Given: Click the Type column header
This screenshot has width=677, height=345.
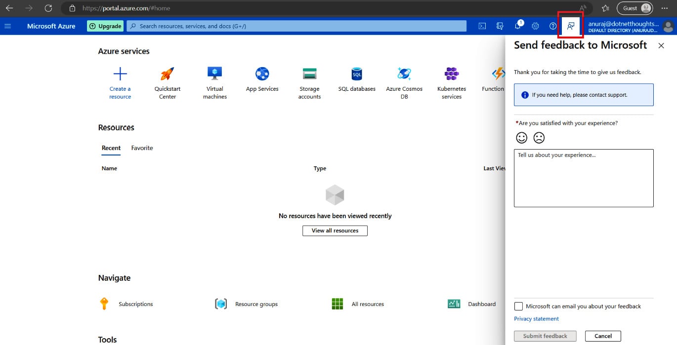Looking at the screenshot, I should click(320, 168).
